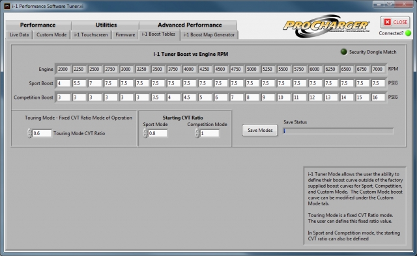Image resolution: width=417 pixels, height=256 pixels.
Task: Adjust the Sport Mode starting ratio stepper
Action: [145, 133]
